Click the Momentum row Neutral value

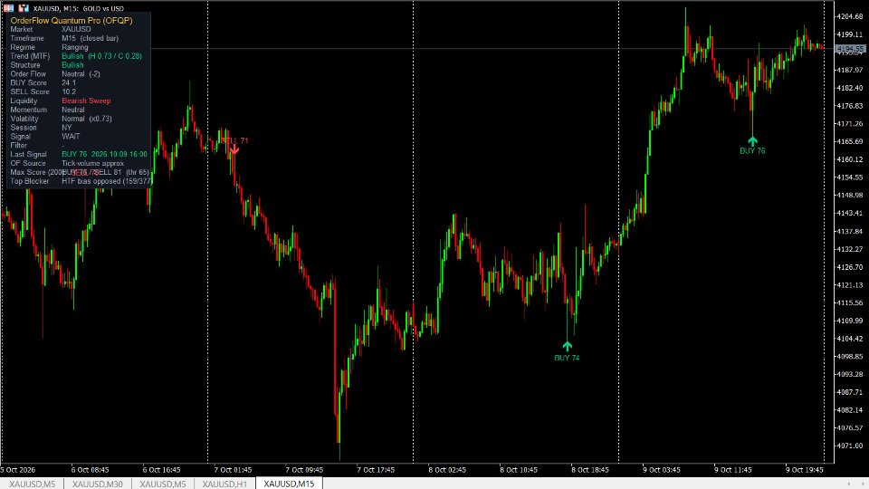point(73,110)
